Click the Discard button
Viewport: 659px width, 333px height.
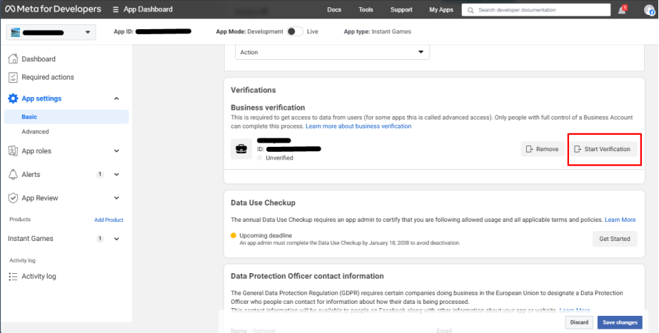pos(579,322)
